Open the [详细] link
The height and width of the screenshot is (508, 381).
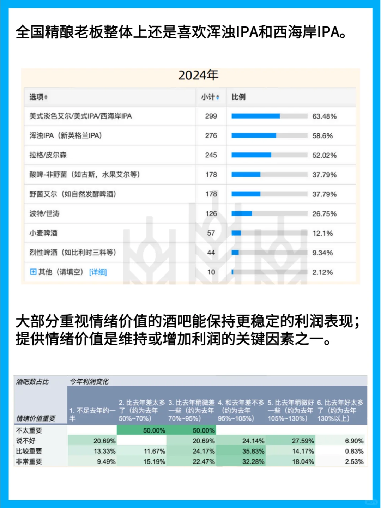pyautogui.click(x=98, y=272)
